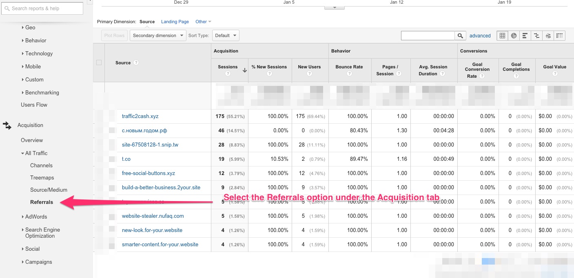
Task: Select the term cloud view icon
Action: pos(548,36)
